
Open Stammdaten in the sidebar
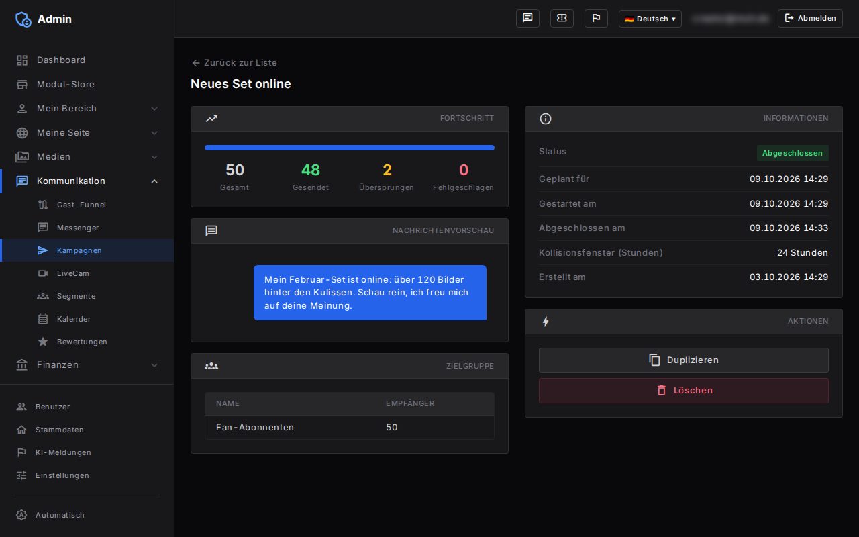click(87, 430)
